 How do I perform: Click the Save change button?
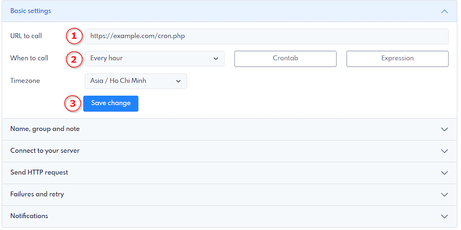click(111, 103)
